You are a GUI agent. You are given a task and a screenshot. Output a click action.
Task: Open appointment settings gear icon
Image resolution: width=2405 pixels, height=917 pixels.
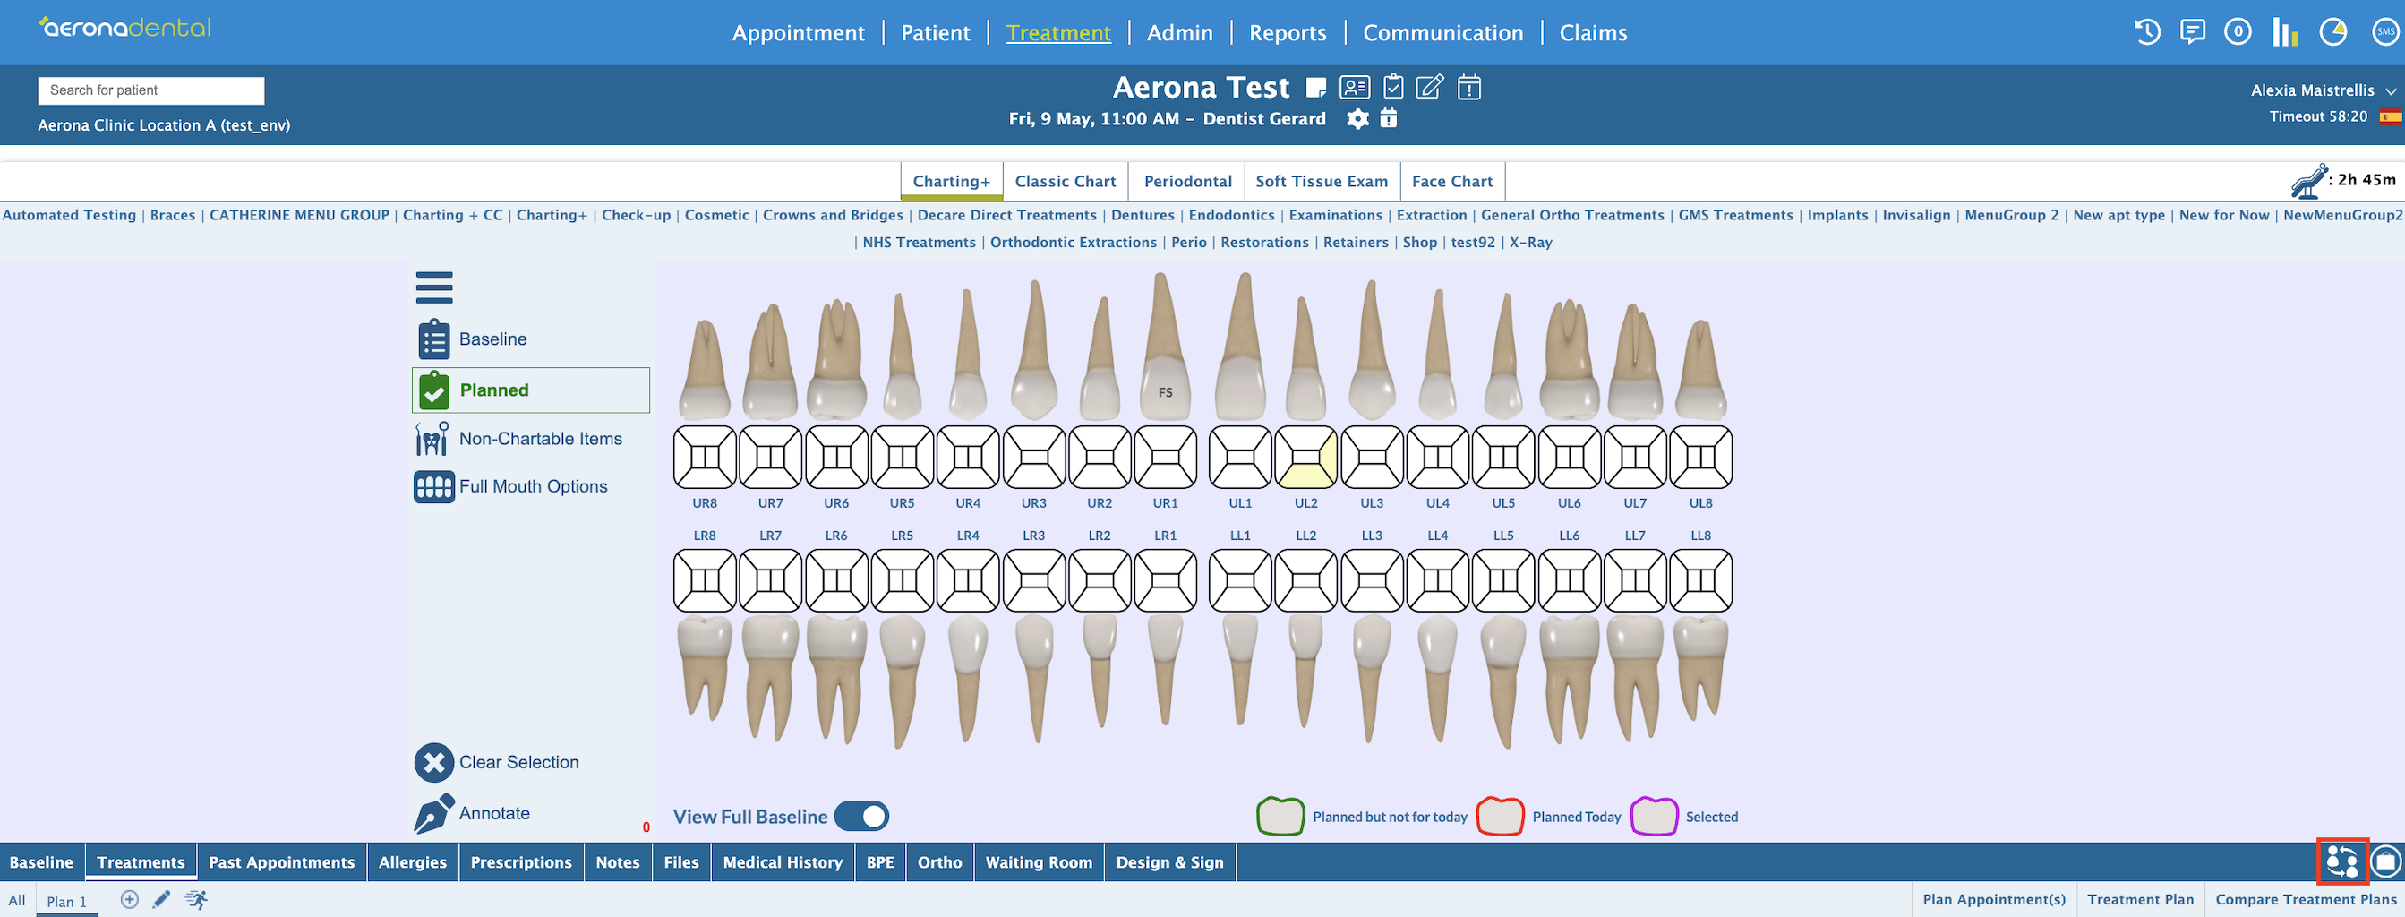click(1357, 118)
